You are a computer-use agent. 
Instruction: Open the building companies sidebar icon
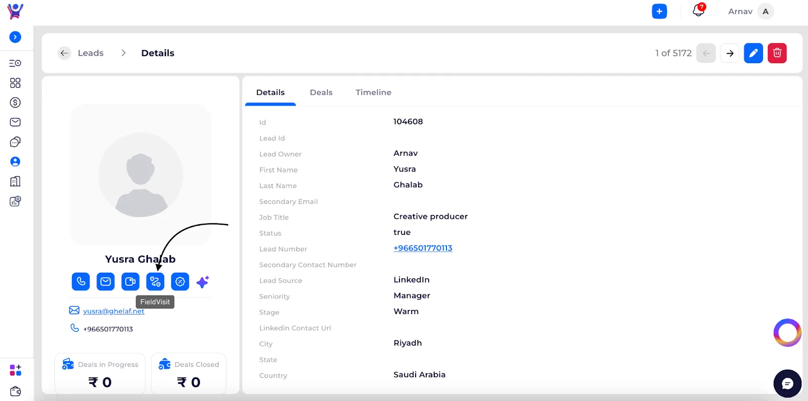[x=15, y=181]
